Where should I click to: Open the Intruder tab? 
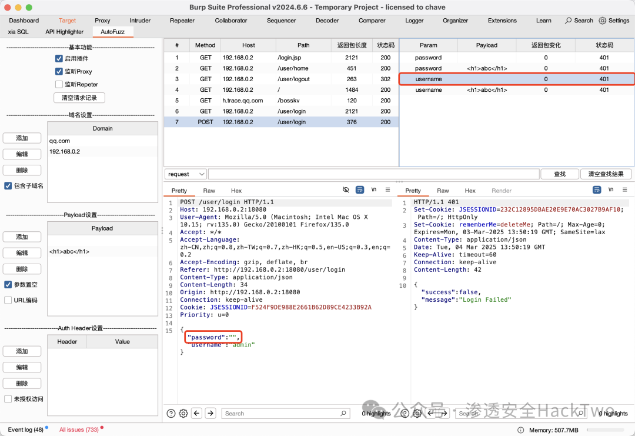(x=140, y=20)
